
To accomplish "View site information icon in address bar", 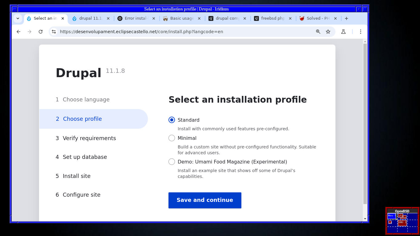I will coord(54,32).
